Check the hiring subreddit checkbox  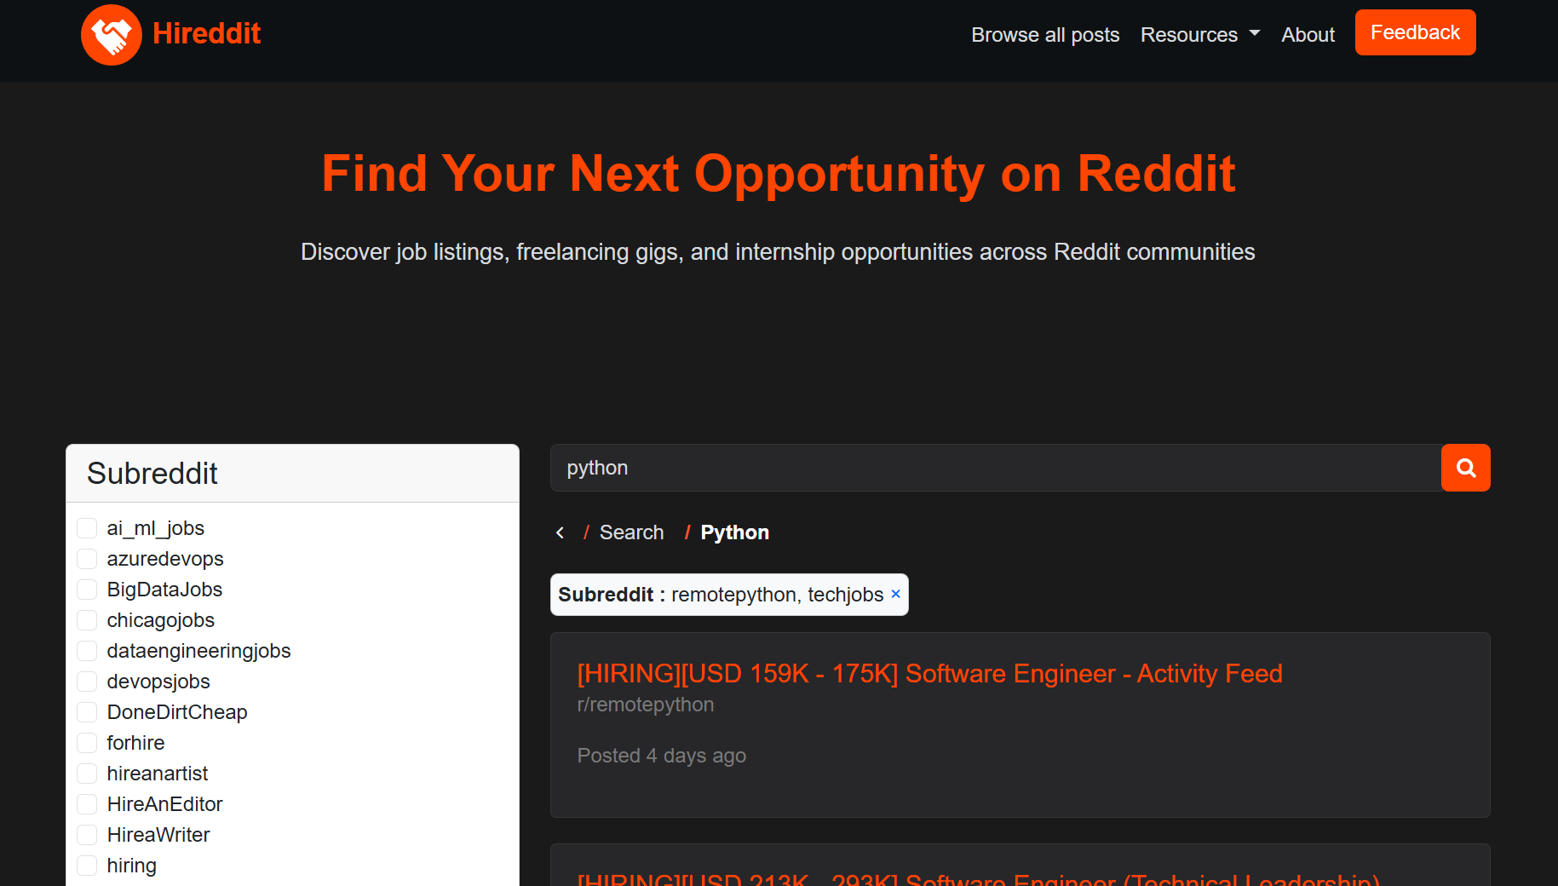click(x=87, y=866)
